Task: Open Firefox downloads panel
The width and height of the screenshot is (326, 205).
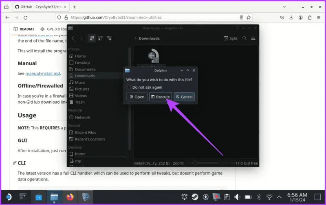Action: coord(291,18)
